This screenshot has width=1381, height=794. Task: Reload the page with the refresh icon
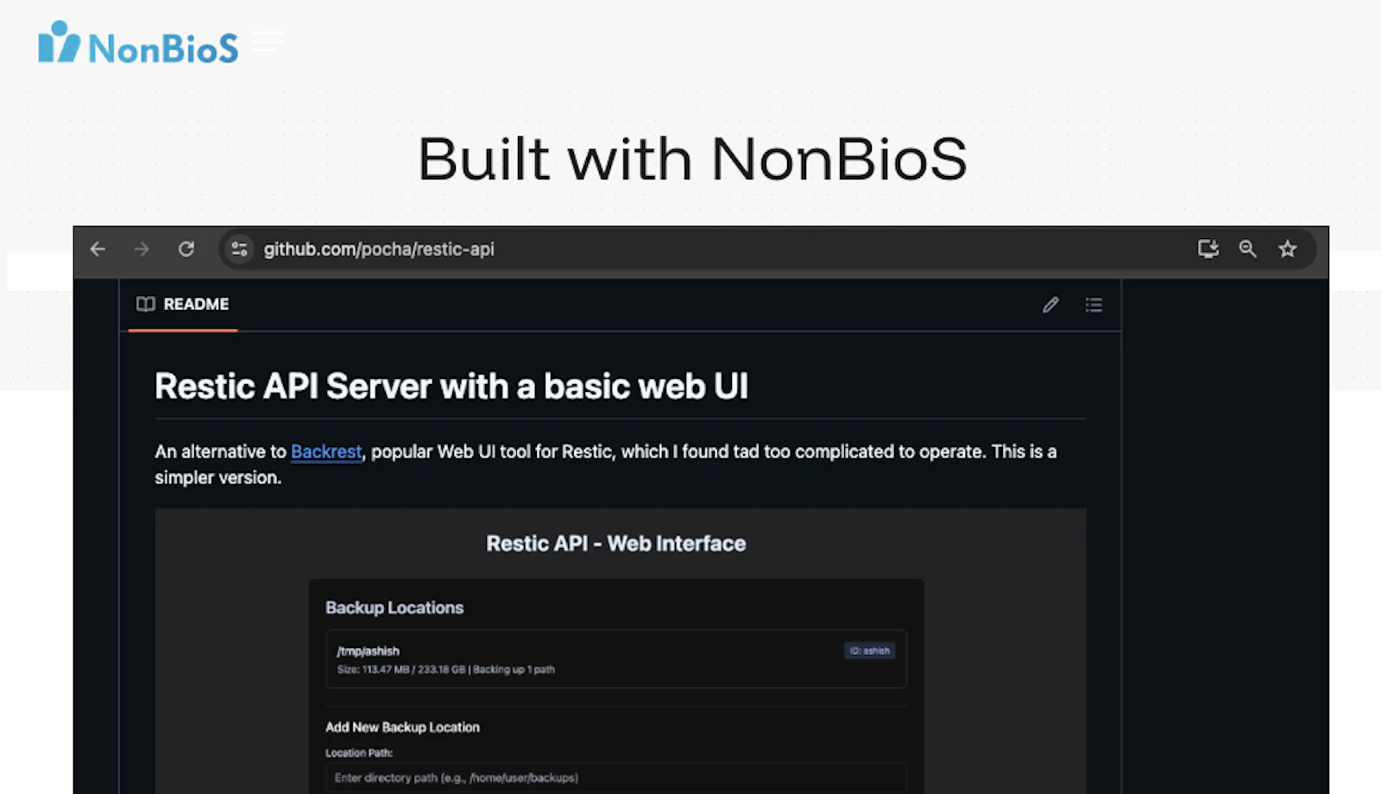pyautogui.click(x=186, y=249)
